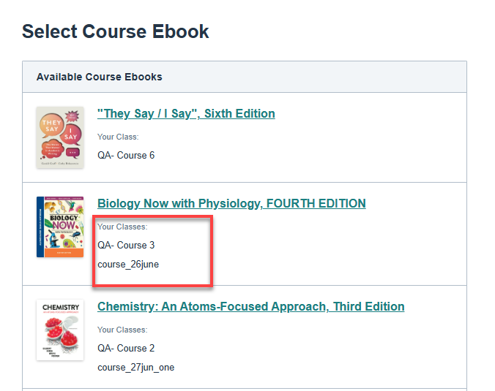Click the They Say / I Say book cover
Image resolution: width=495 pixels, height=391 pixels.
60,137
